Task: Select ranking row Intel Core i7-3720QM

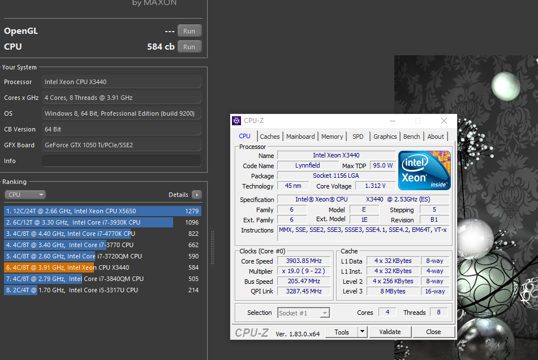Action: 102,256
